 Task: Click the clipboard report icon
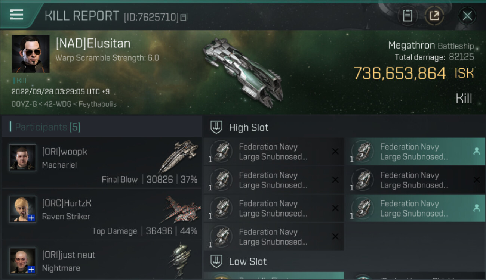(x=407, y=16)
